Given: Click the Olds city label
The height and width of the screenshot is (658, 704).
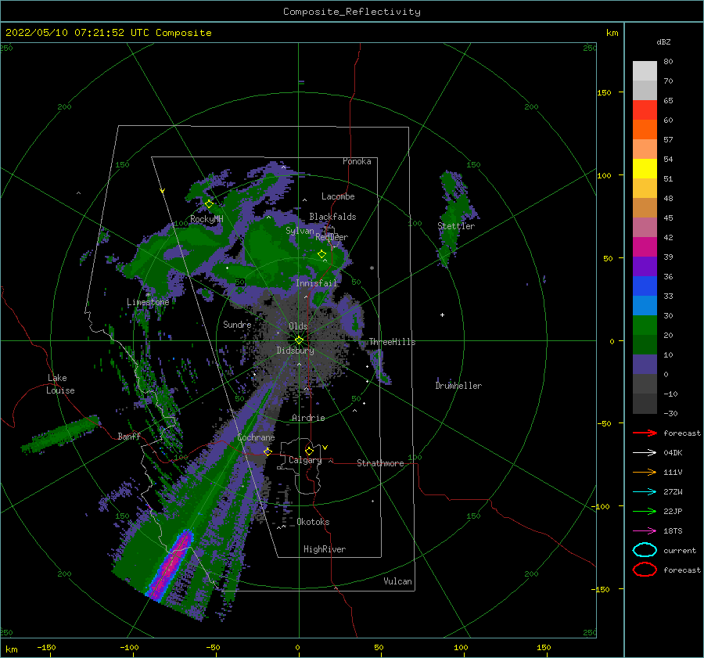Looking at the screenshot, I should coord(298,326).
